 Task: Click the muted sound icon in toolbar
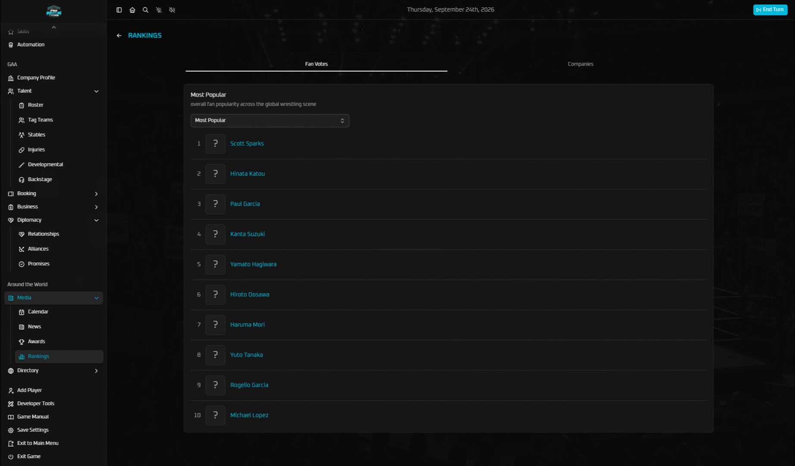click(172, 10)
